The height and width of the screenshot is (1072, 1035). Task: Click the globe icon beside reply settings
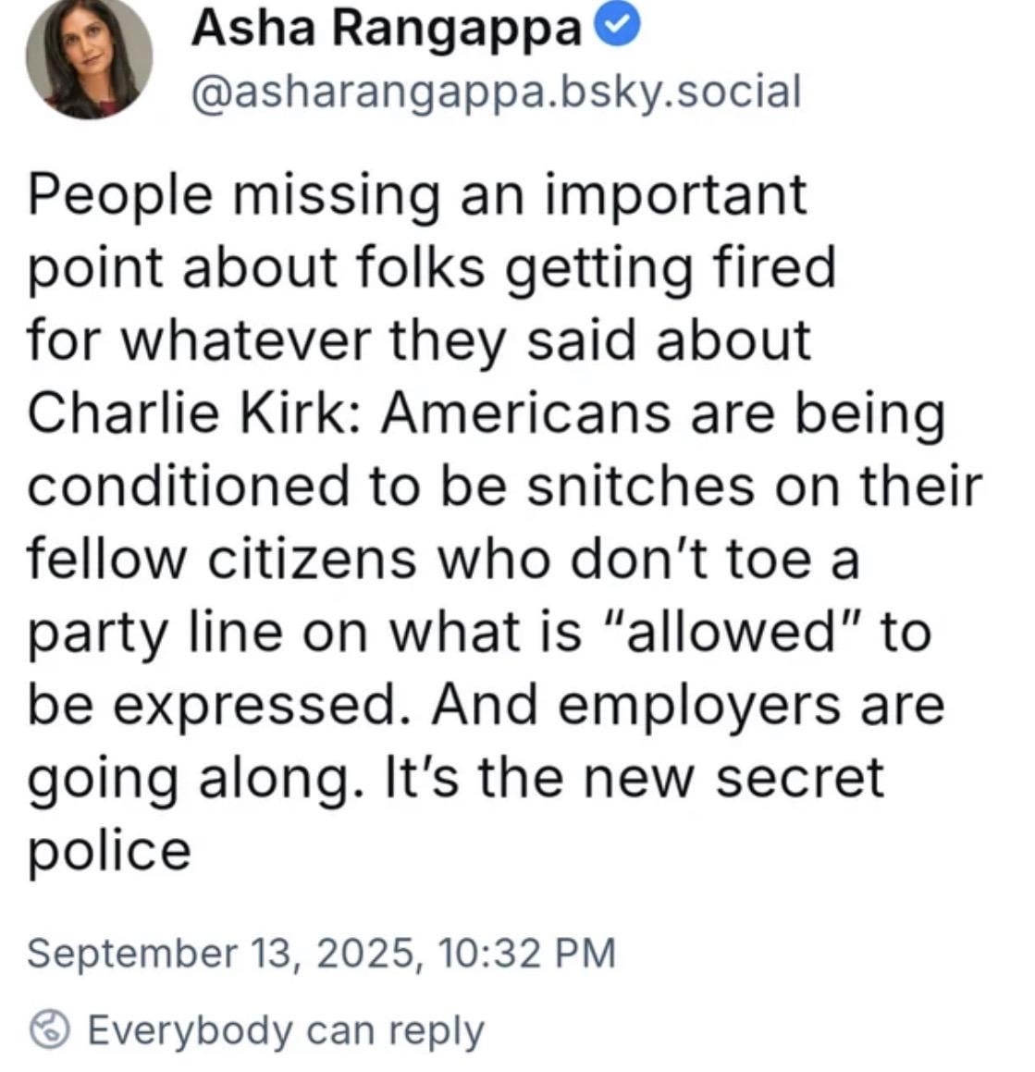[50, 1029]
